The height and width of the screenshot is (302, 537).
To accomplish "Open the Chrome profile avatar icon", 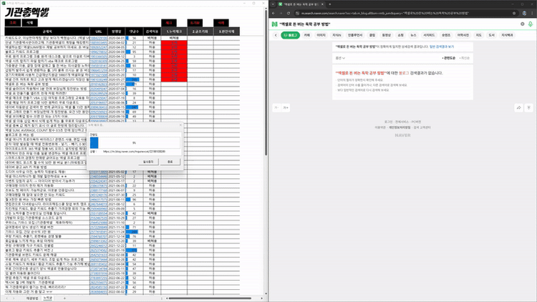I will (x=524, y=13).
